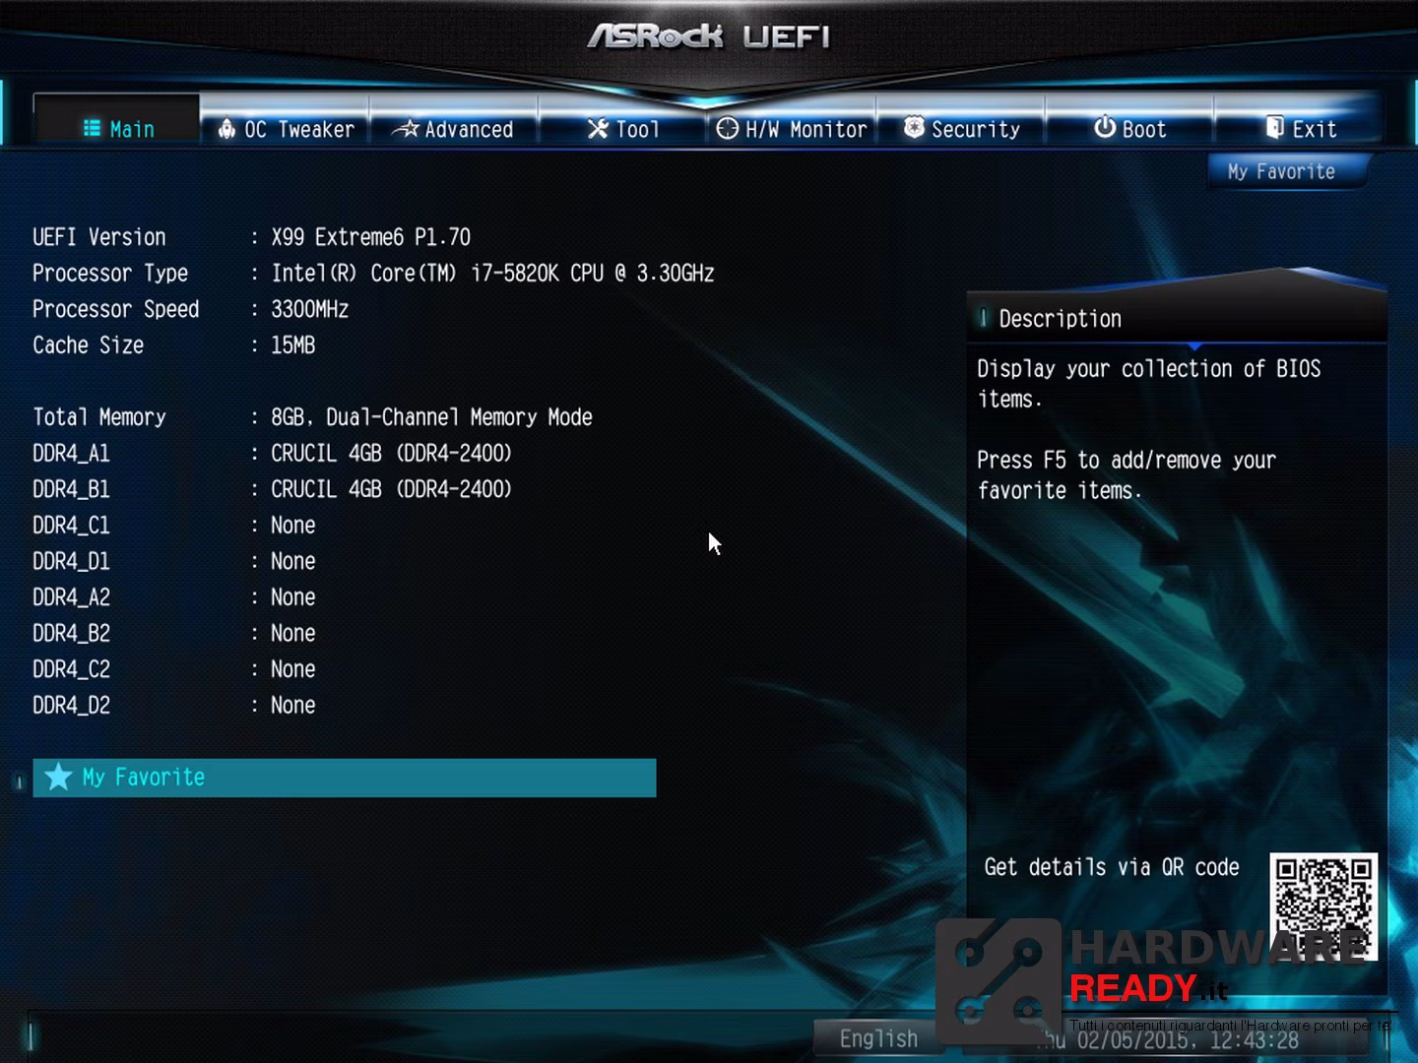Viewport: 1418px width, 1063px height.
Task: Open the Tool tab
Action: click(622, 121)
